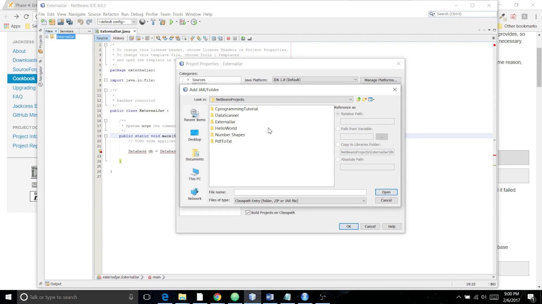
Task: Click Find Selection icon in editor toolbar
Action: (x=158, y=38)
